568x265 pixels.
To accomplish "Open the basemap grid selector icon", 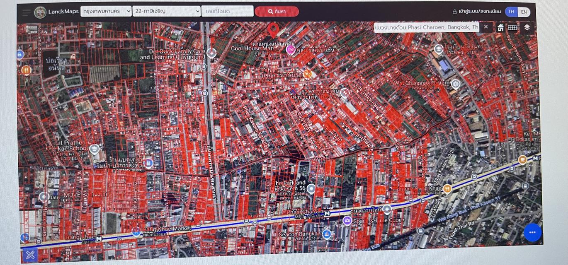I will (513, 27).
